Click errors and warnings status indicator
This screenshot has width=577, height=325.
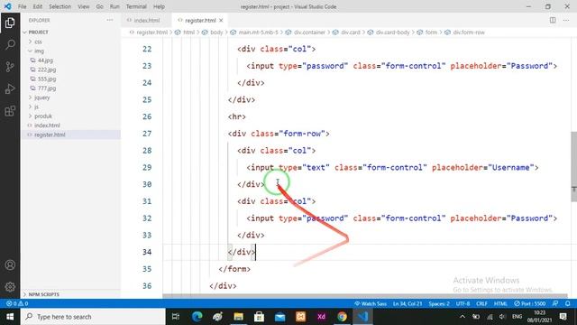[17, 303]
